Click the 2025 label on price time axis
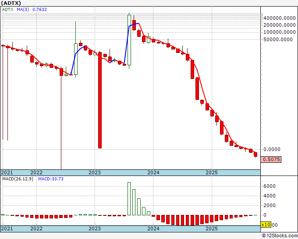Image resolution: width=298 pixels, height=239 pixels. (x=212, y=172)
